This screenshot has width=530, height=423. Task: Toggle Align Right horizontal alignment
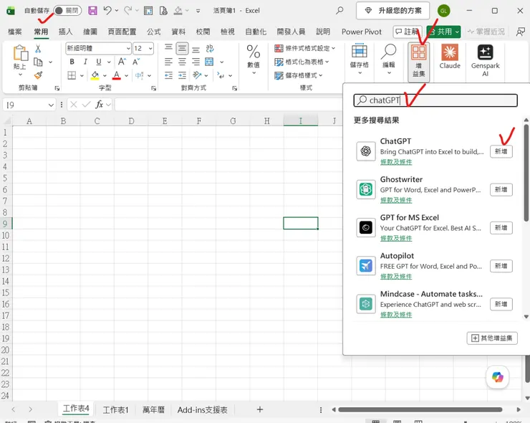click(196, 62)
